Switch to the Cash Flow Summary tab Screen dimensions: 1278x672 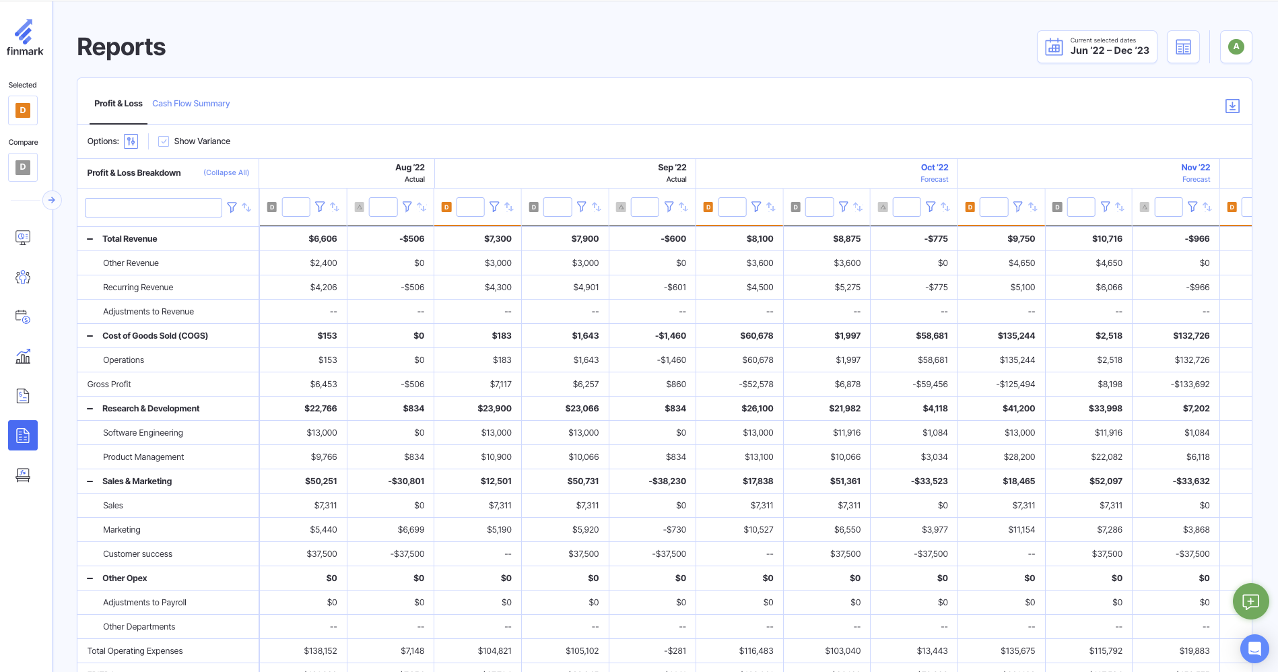[x=191, y=104]
